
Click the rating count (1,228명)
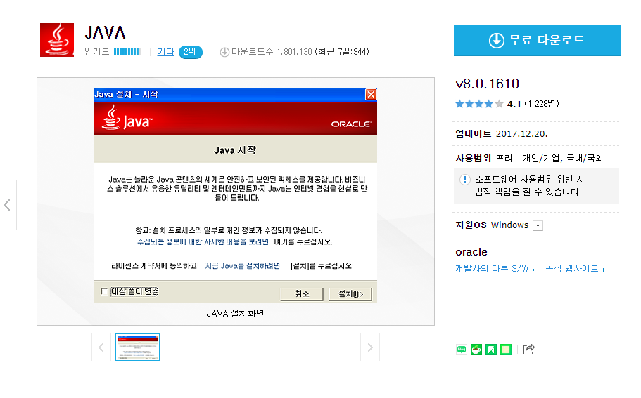click(x=541, y=104)
